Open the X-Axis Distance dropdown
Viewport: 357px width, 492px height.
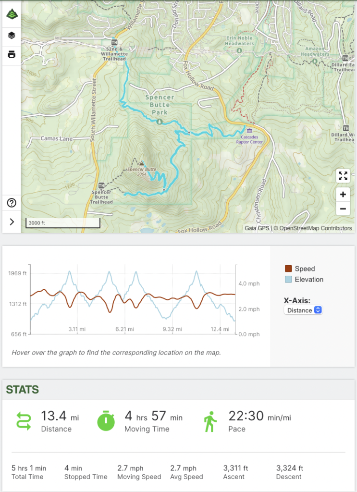click(x=304, y=310)
